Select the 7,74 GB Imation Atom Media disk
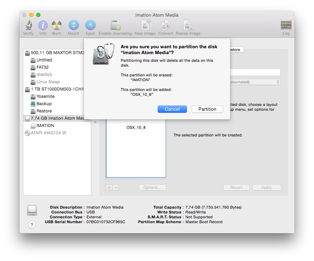 coord(57,118)
